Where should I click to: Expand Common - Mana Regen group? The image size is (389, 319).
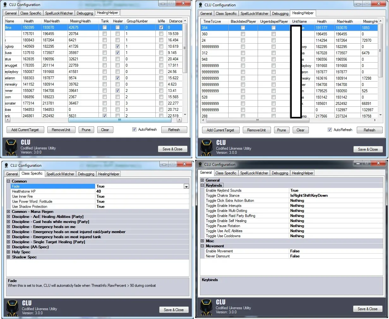click(x=9, y=212)
